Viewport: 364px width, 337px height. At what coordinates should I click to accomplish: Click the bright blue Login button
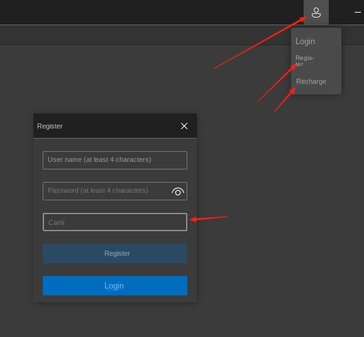(x=115, y=285)
